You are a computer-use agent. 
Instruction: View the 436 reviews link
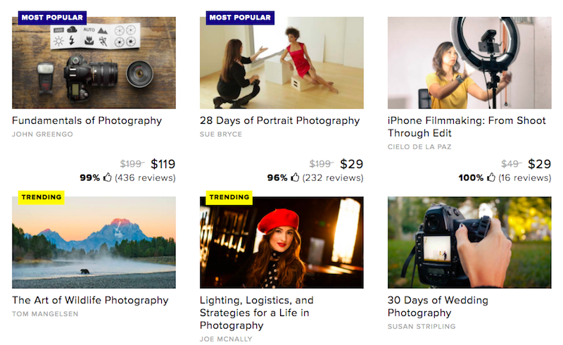[x=145, y=177]
